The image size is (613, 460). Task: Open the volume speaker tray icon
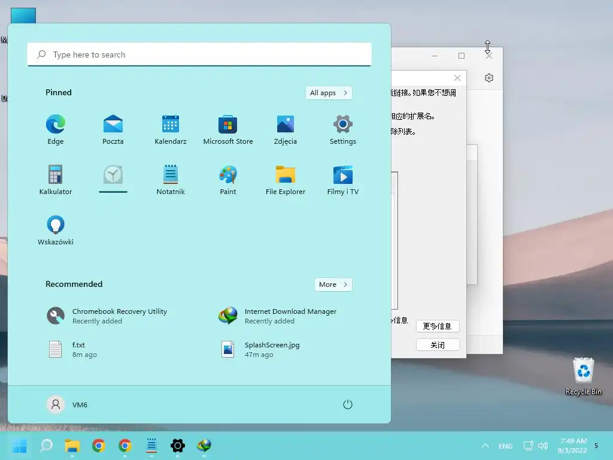(x=542, y=446)
